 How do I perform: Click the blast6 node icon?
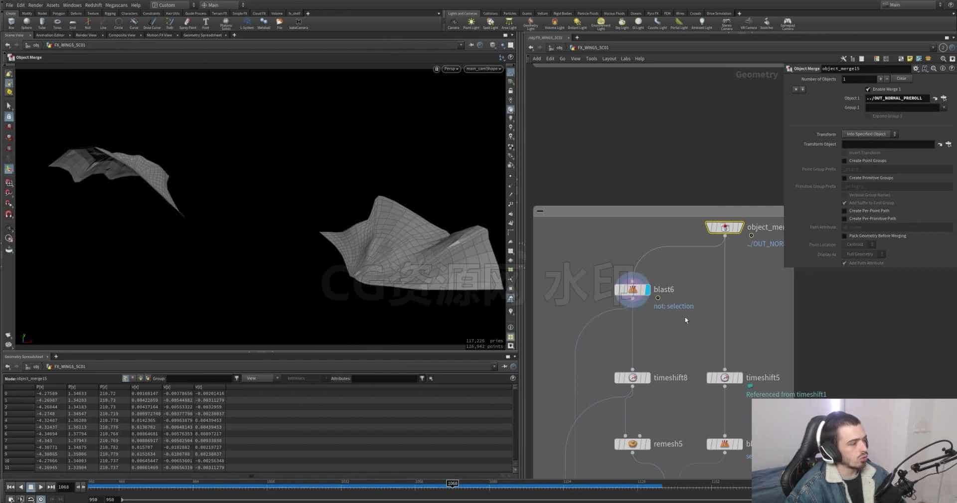[633, 290]
